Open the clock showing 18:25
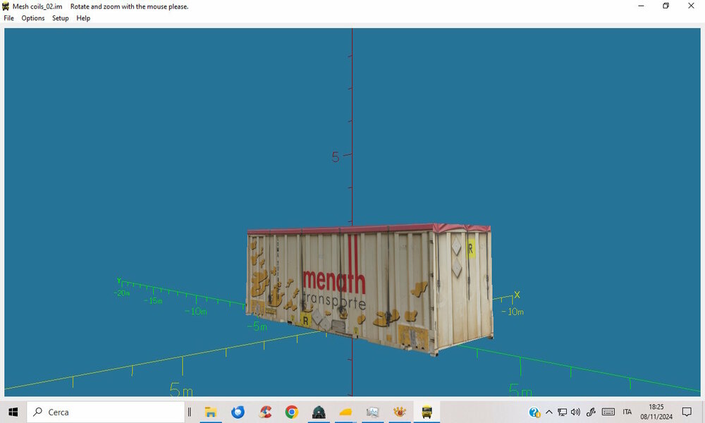The width and height of the screenshot is (705, 423). (656, 412)
